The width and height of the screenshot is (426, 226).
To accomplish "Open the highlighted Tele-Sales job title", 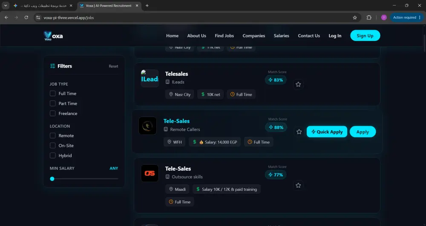I will point(177,121).
